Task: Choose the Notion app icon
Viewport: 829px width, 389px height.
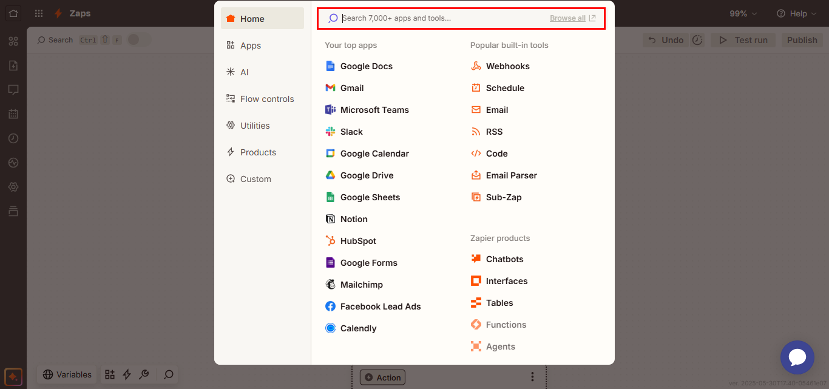Action: point(330,219)
